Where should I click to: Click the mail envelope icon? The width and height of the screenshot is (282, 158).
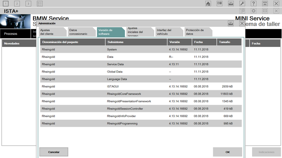click(265, 11)
